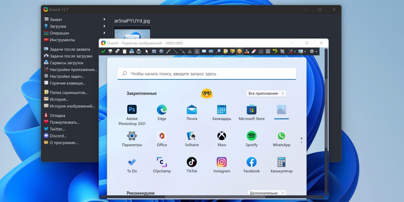Choose the Arrow drawing tool
The height and width of the screenshot is (202, 404).
(x=182, y=51)
